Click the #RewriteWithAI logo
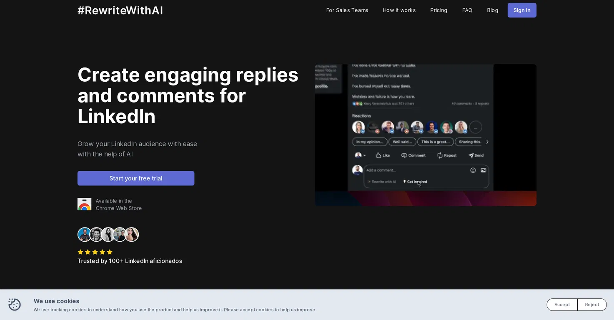 120,10
